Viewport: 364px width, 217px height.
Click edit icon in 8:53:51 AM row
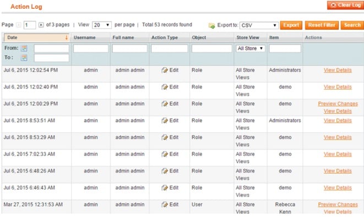[165, 121]
